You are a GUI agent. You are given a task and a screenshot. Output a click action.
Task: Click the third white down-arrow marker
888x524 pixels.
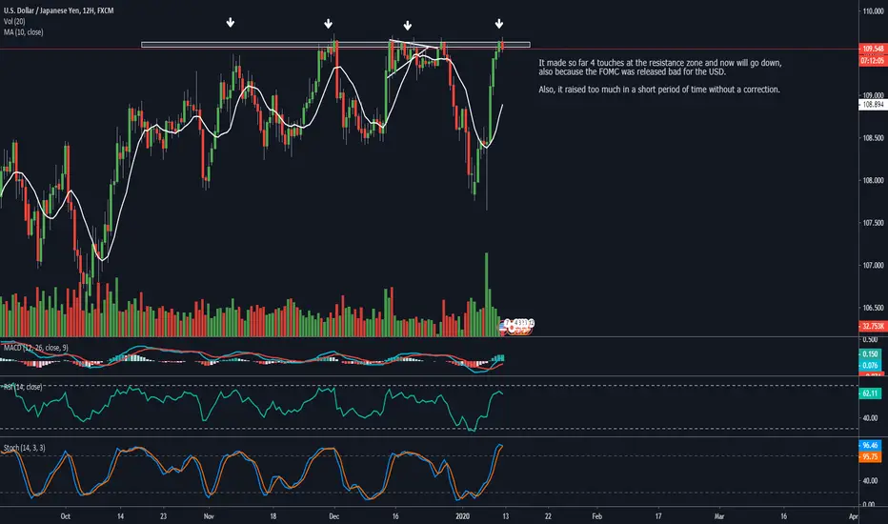[x=407, y=26]
